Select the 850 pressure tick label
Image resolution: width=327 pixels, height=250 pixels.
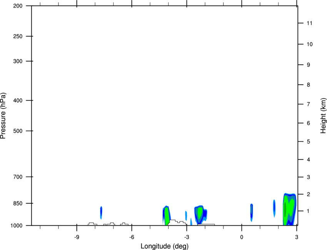point(18,203)
